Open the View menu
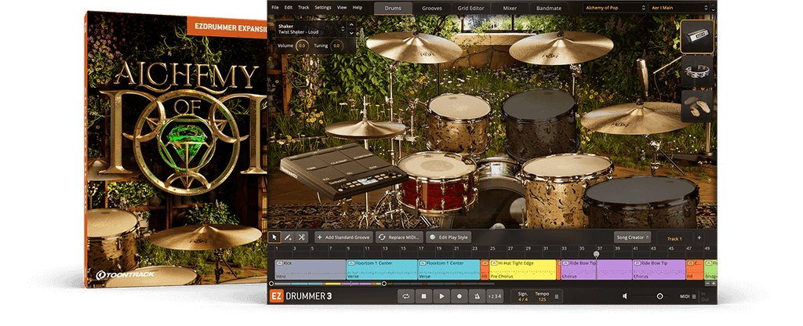This screenshot has width=803, height=326. coord(342,8)
